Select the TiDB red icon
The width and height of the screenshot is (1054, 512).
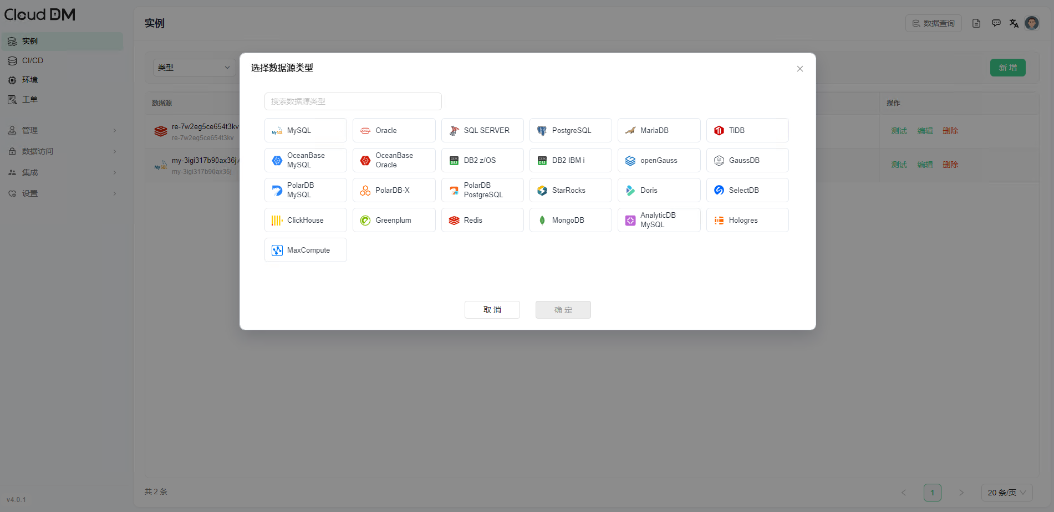(x=719, y=131)
